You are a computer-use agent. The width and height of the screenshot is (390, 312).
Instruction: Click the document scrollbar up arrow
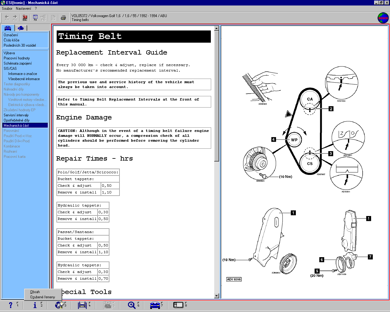217,28
